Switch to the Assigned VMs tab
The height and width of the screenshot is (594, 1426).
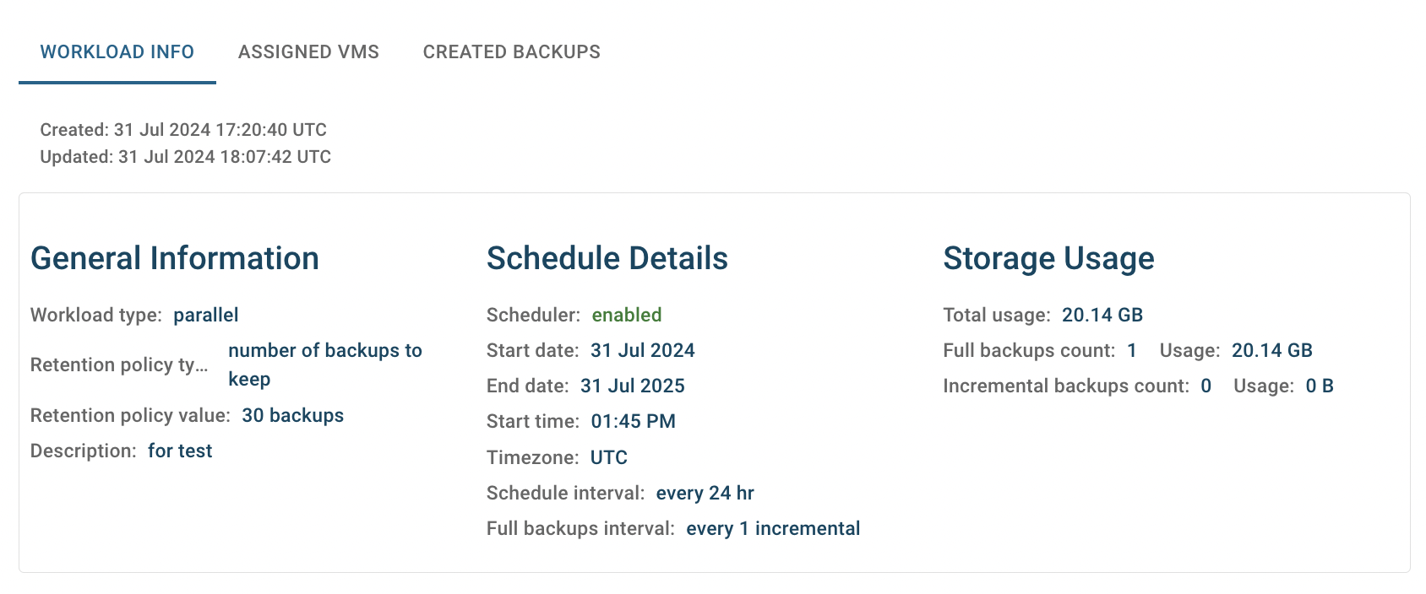click(x=308, y=52)
